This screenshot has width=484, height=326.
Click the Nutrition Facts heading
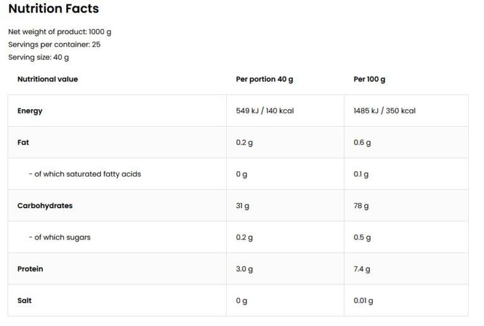[54, 9]
